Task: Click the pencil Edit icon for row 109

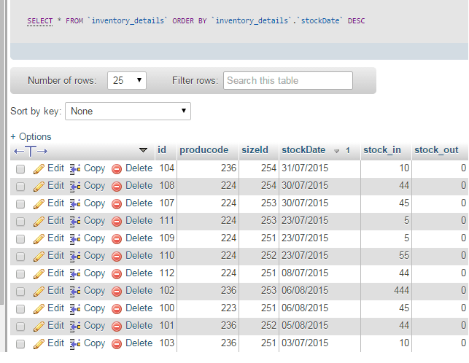Action: tap(39, 239)
